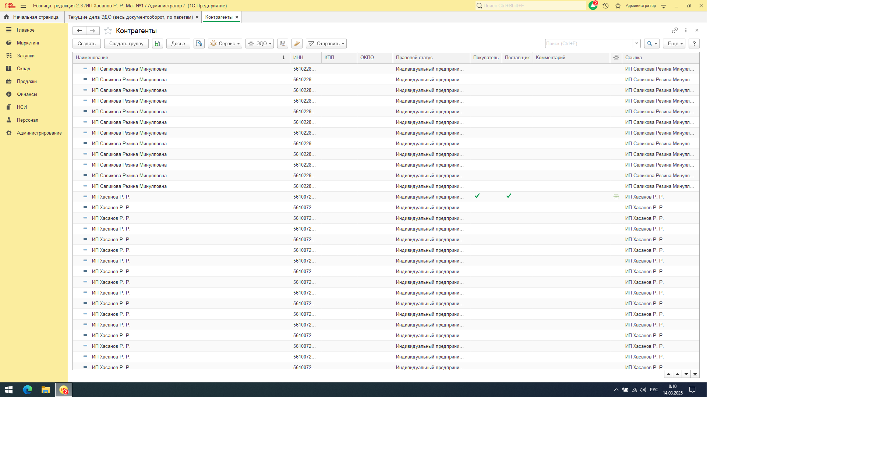Screen dimensions: 873x464
Task: Toggle Покупатель checkmark for ИП Хасанов
Action: pyautogui.click(x=477, y=196)
